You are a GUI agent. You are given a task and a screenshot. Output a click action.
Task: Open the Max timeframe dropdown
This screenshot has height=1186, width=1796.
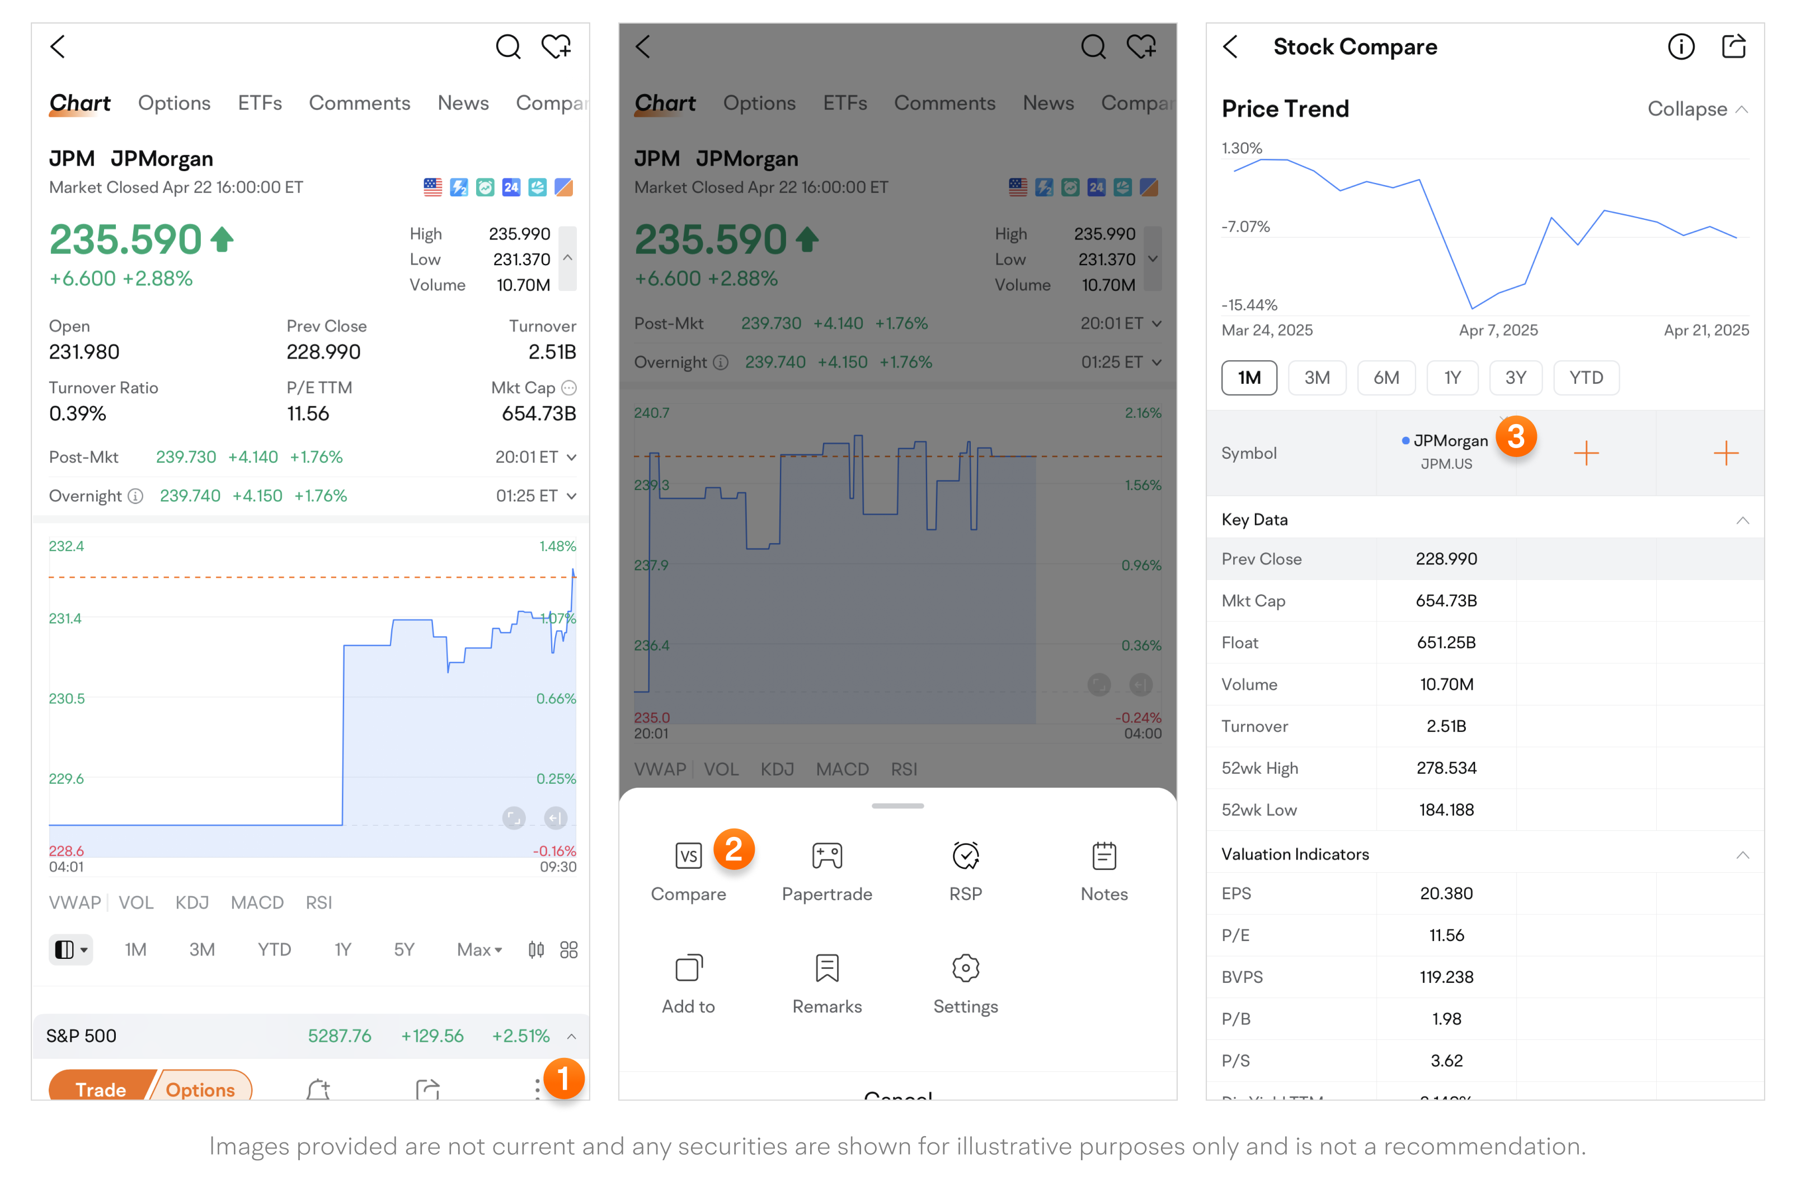pyautogui.click(x=479, y=950)
